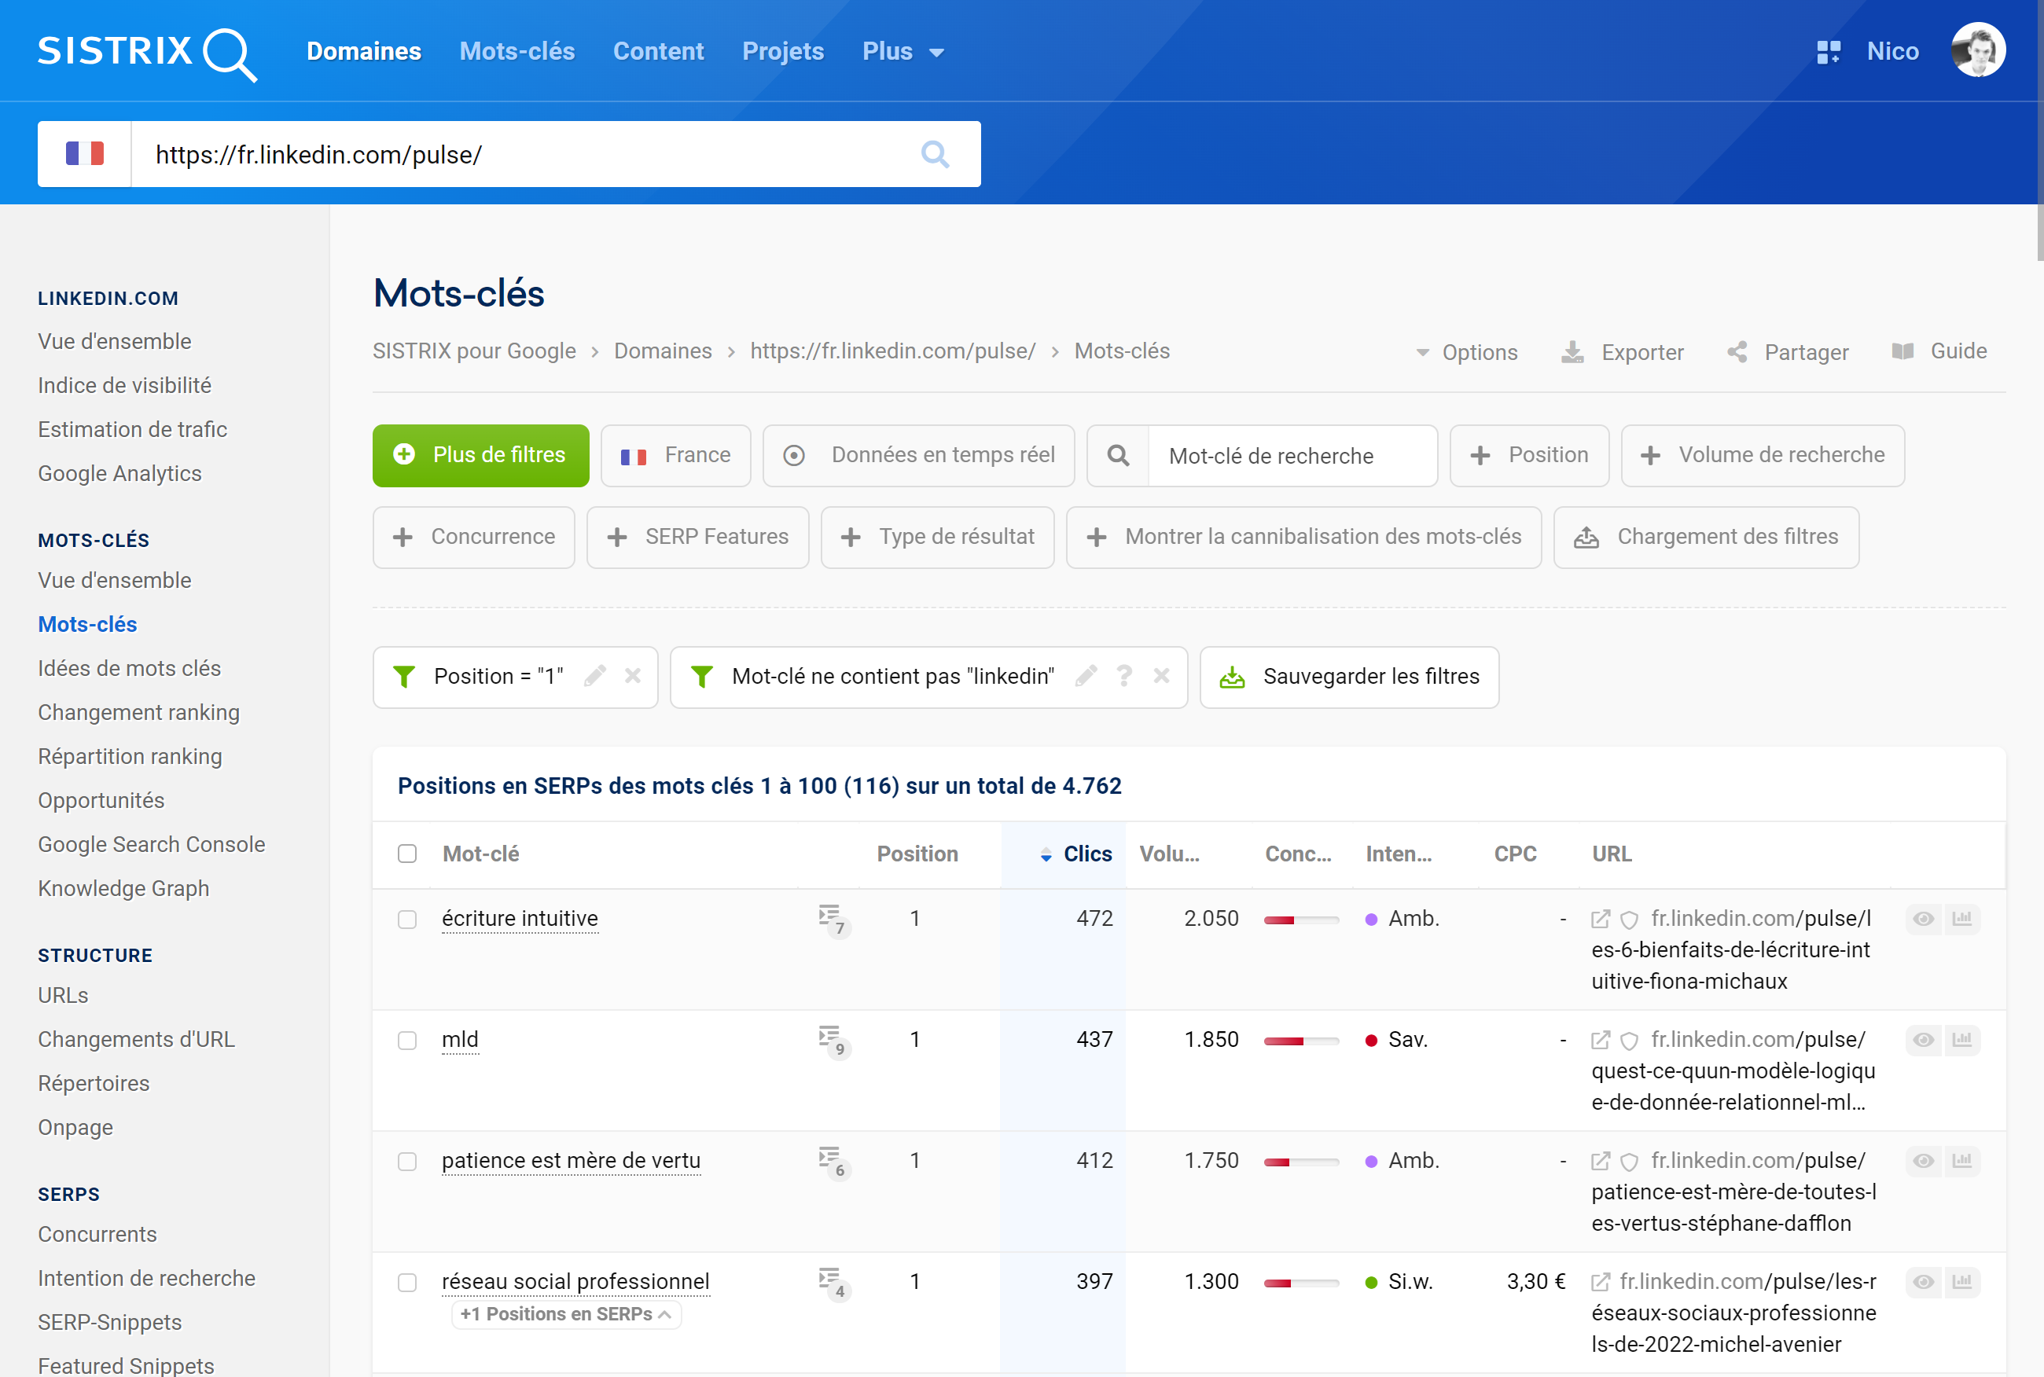Collapse the +1 Positions en SERPs expander

567,1315
